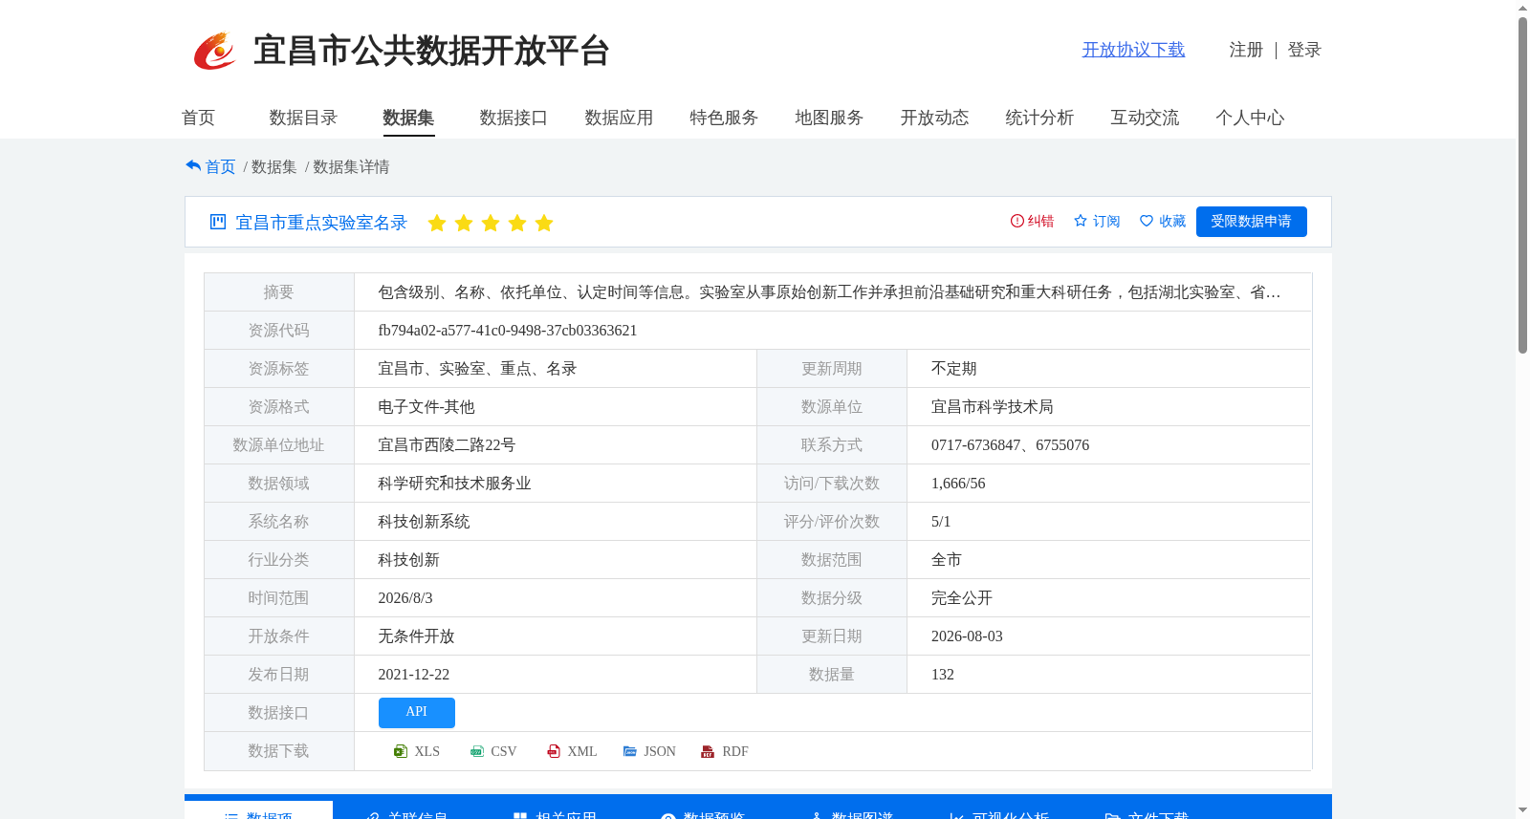Open the 首页 navigation item
The height and width of the screenshot is (819, 1530).
pyautogui.click(x=198, y=118)
